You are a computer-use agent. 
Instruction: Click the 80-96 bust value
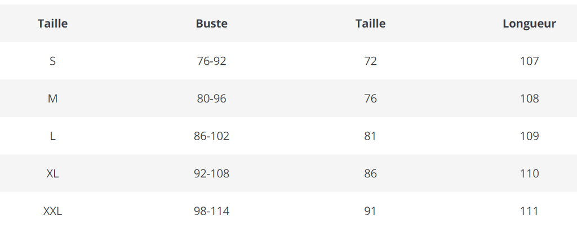click(212, 99)
